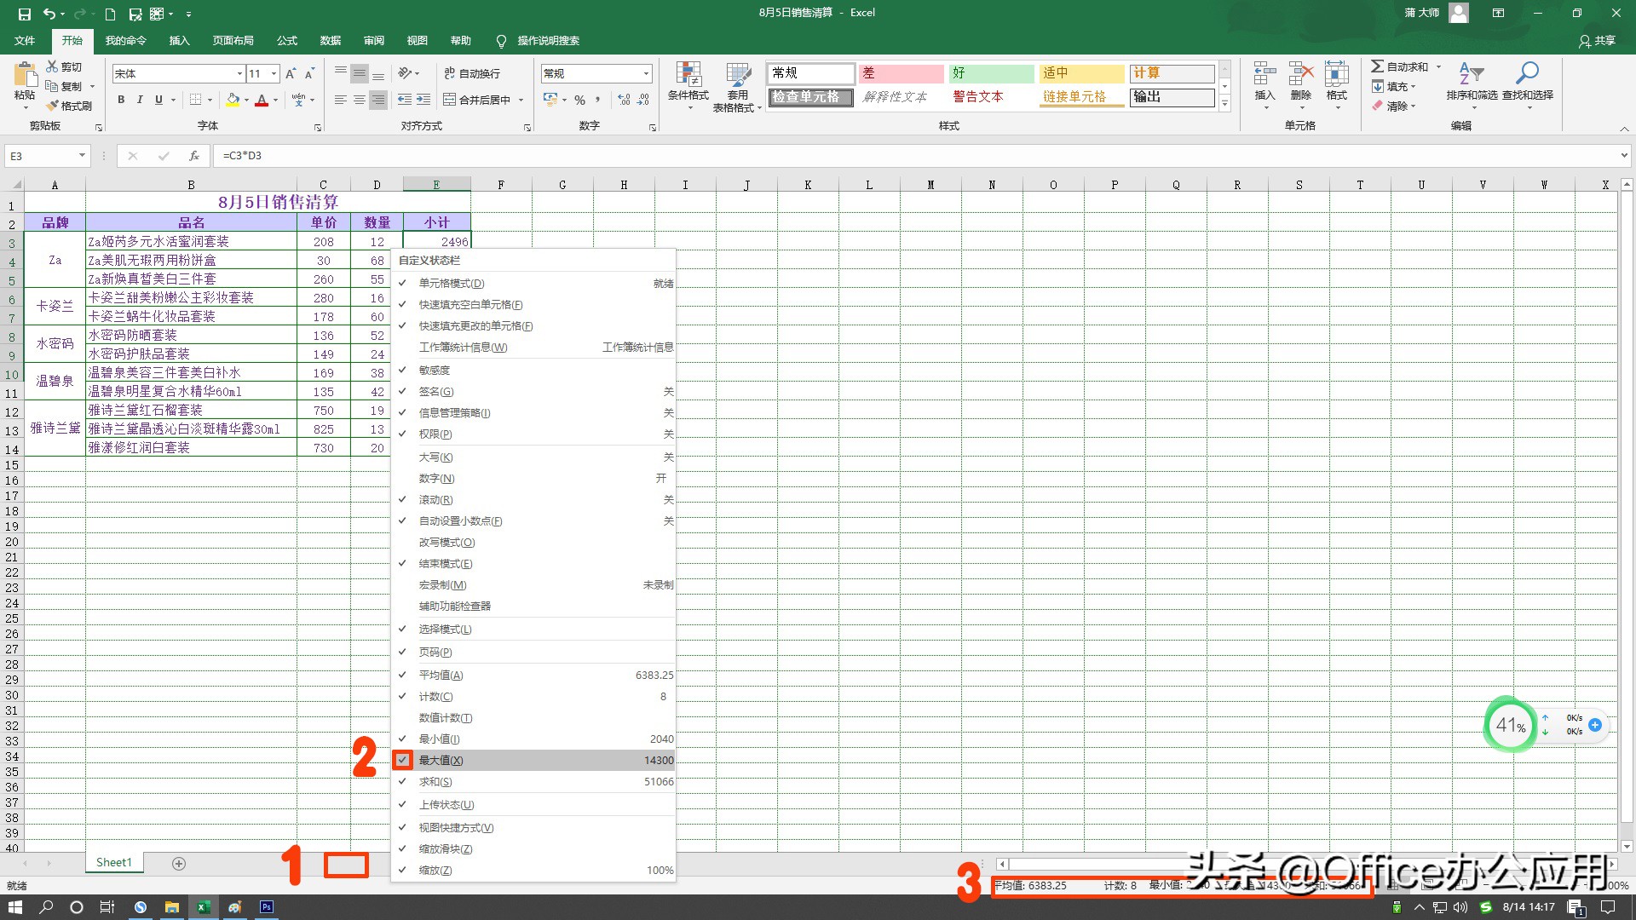Click the Fill Color paint bucket
The height and width of the screenshot is (920, 1636).
pos(233,100)
